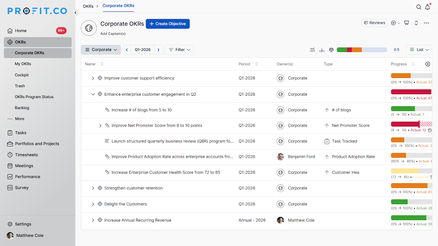The height and width of the screenshot is (246, 438).
Task: Open the Filter dropdown
Action: click(x=179, y=50)
